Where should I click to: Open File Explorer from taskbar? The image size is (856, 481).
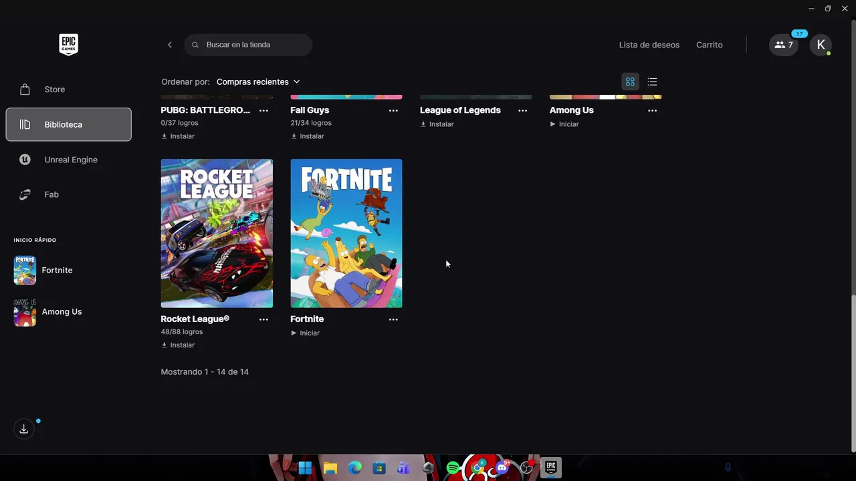330,468
